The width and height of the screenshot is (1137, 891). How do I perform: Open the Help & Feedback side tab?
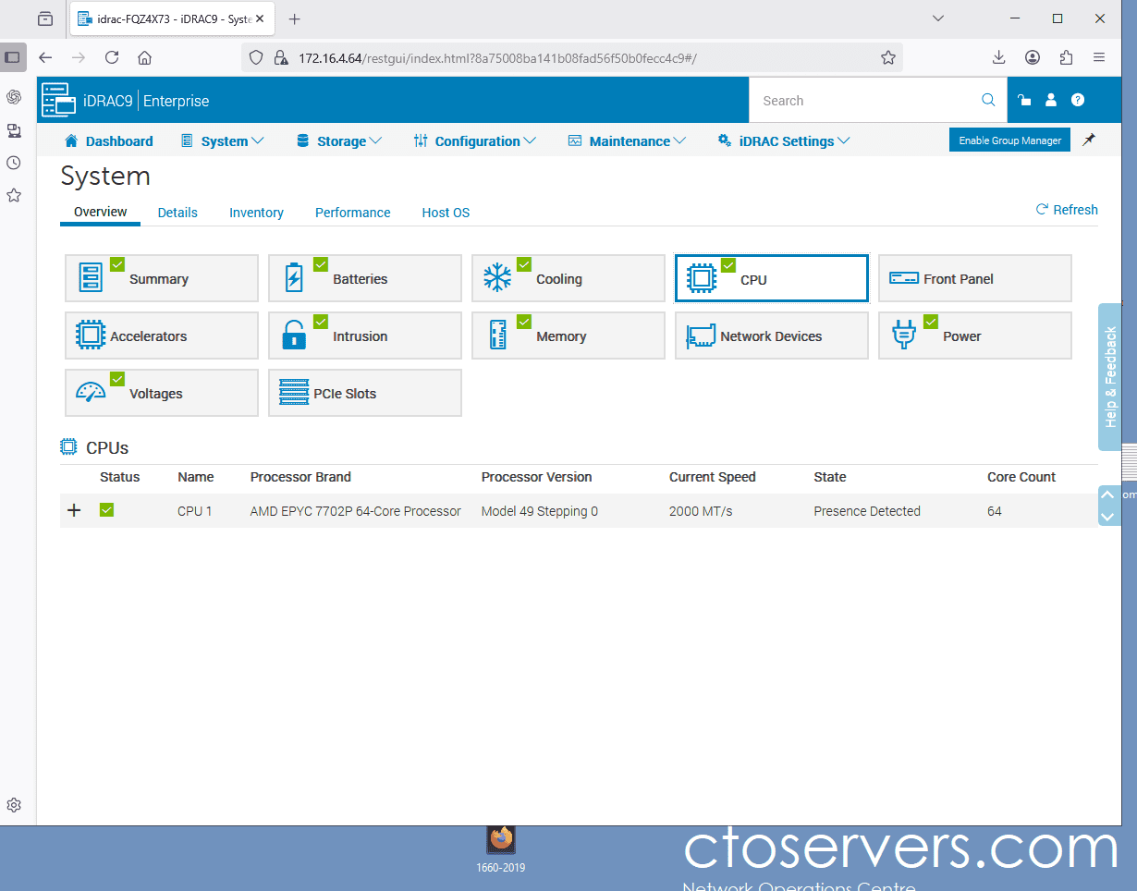[x=1110, y=377]
